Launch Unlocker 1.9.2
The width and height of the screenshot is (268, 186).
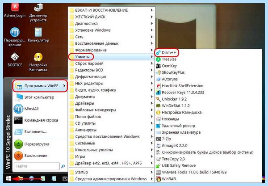point(171,99)
